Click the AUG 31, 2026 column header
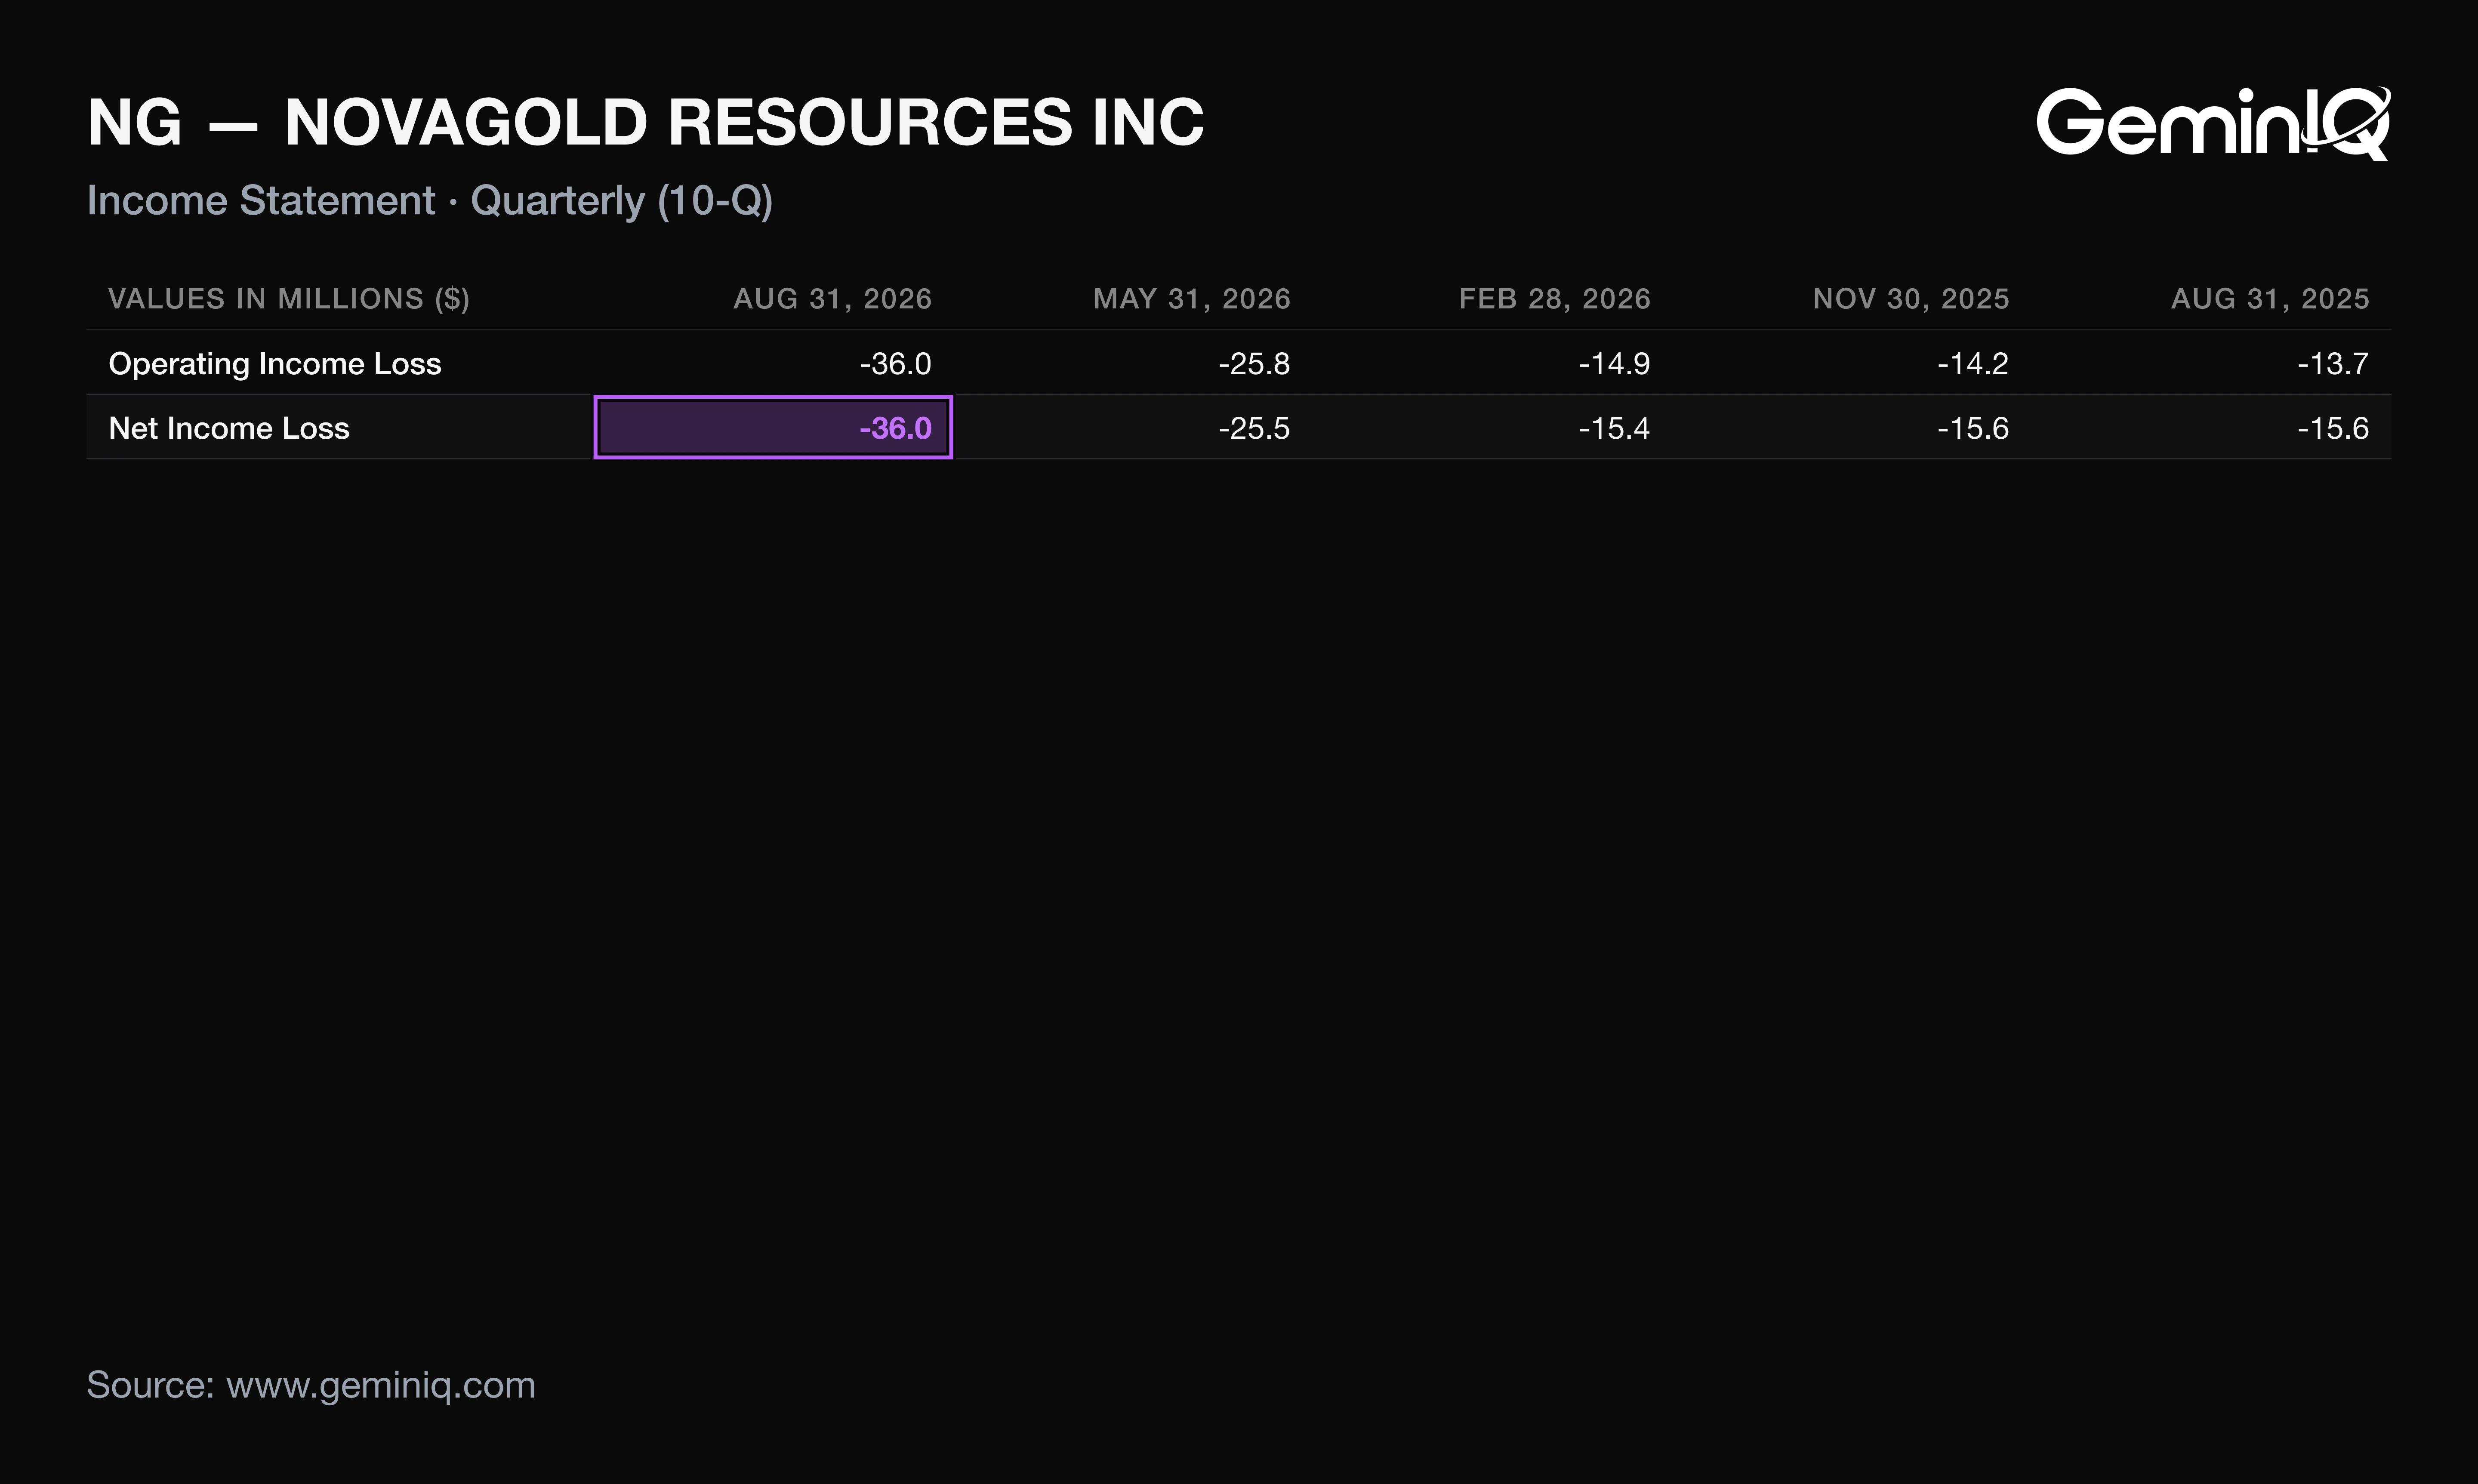Viewport: 2478px width, 1484px height. [x=832, y=299]
